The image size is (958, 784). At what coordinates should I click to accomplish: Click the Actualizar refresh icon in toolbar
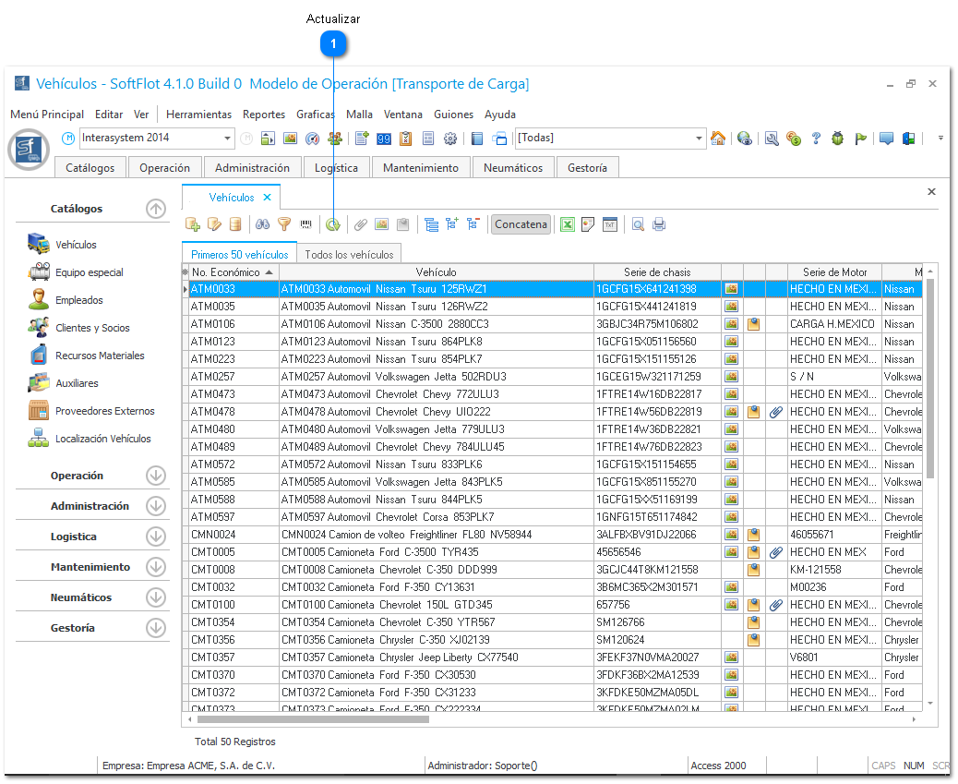[x=333, y=224]
